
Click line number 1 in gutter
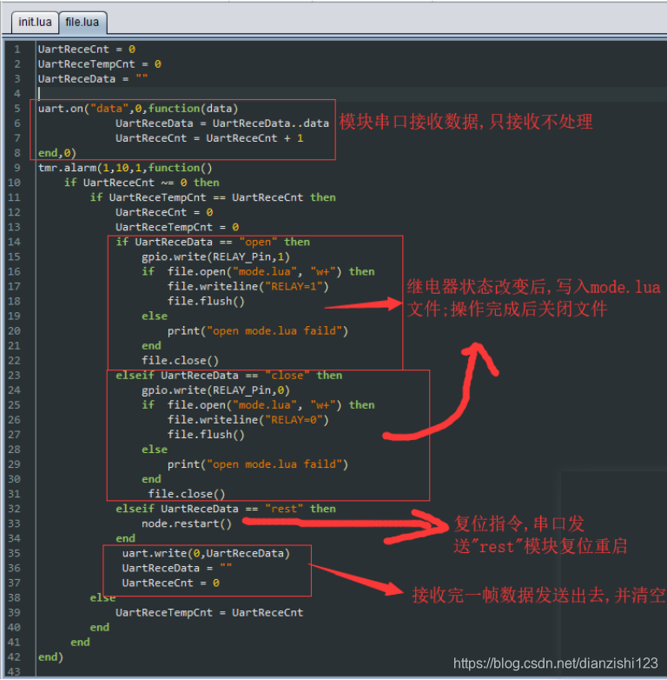click(17, 50)
